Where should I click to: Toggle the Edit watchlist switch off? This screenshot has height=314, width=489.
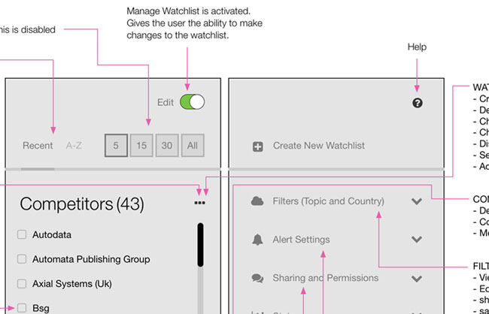click(192, 102)
